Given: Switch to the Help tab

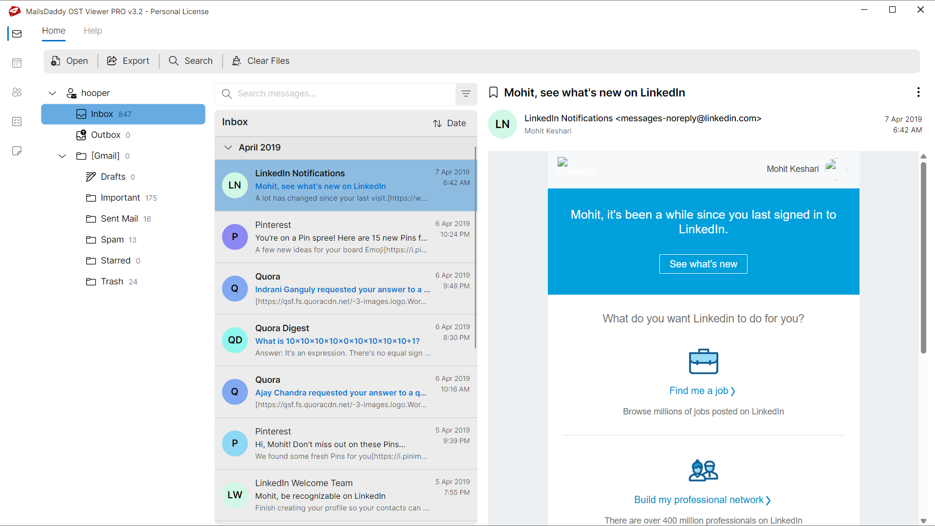Looking at the screenshot, I should click(x=93, y=31).
